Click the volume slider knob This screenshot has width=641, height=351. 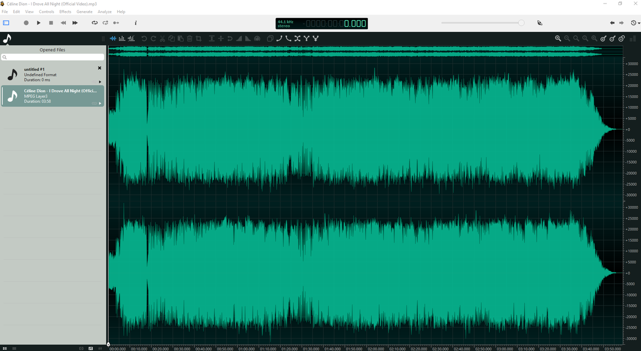pos(521,23)
